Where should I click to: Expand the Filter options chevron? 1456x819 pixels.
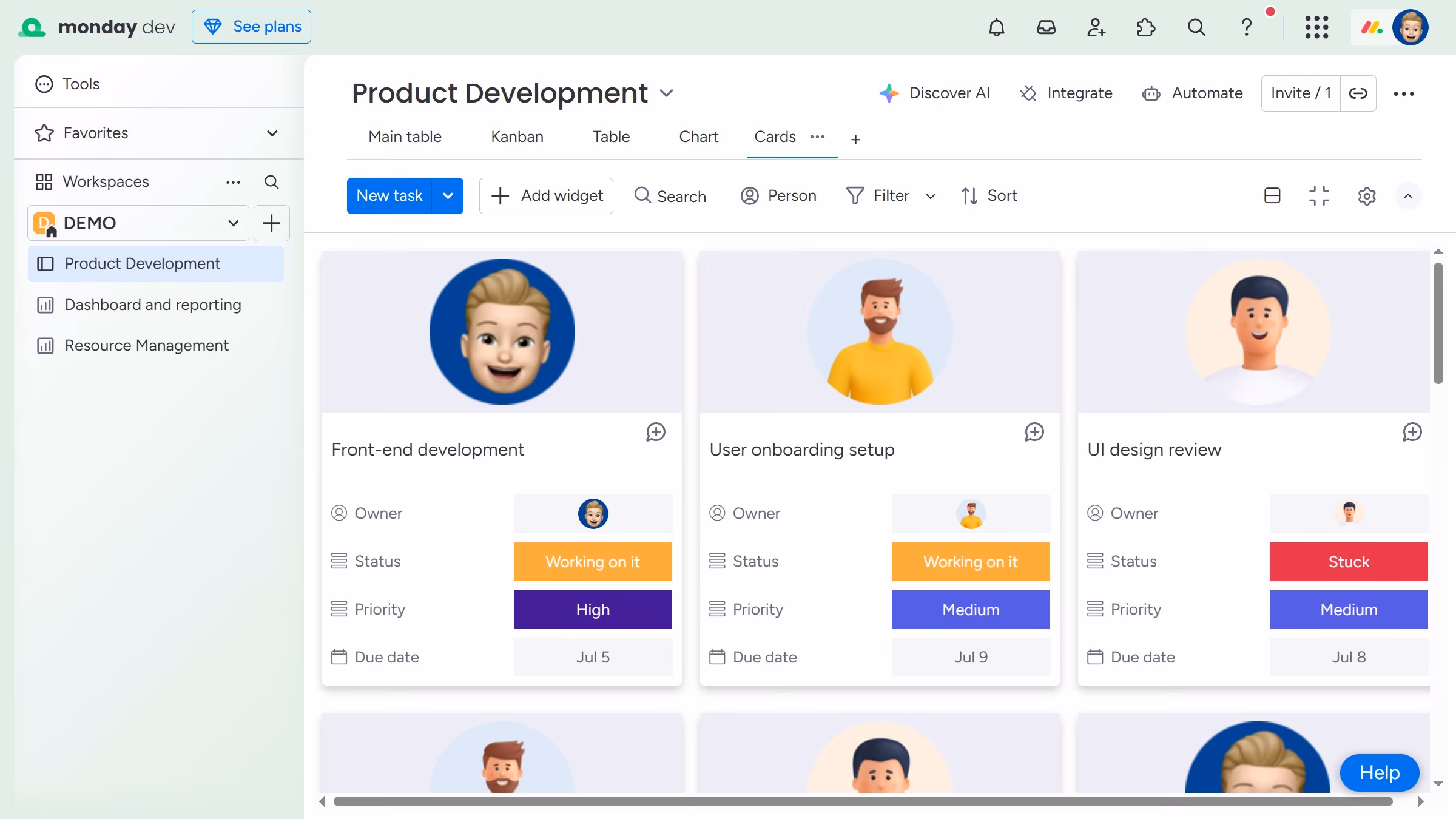(x=930, y=196)
